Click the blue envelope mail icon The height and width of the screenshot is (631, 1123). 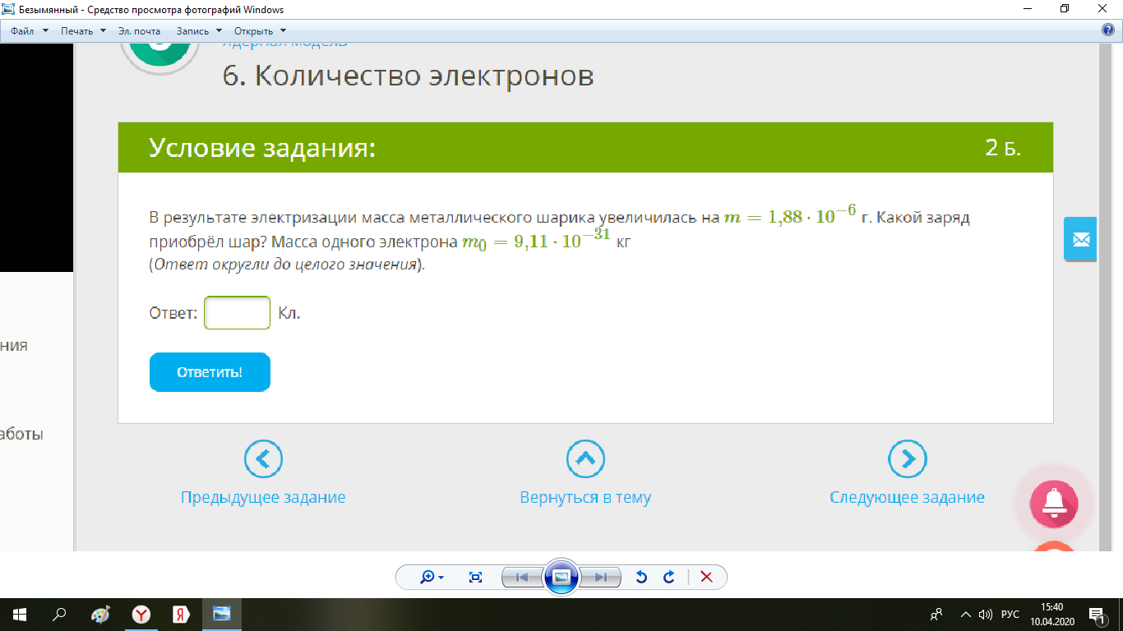1080,239
